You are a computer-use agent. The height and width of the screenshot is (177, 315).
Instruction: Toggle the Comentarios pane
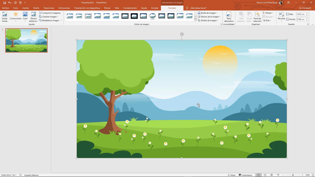[245, 175]
